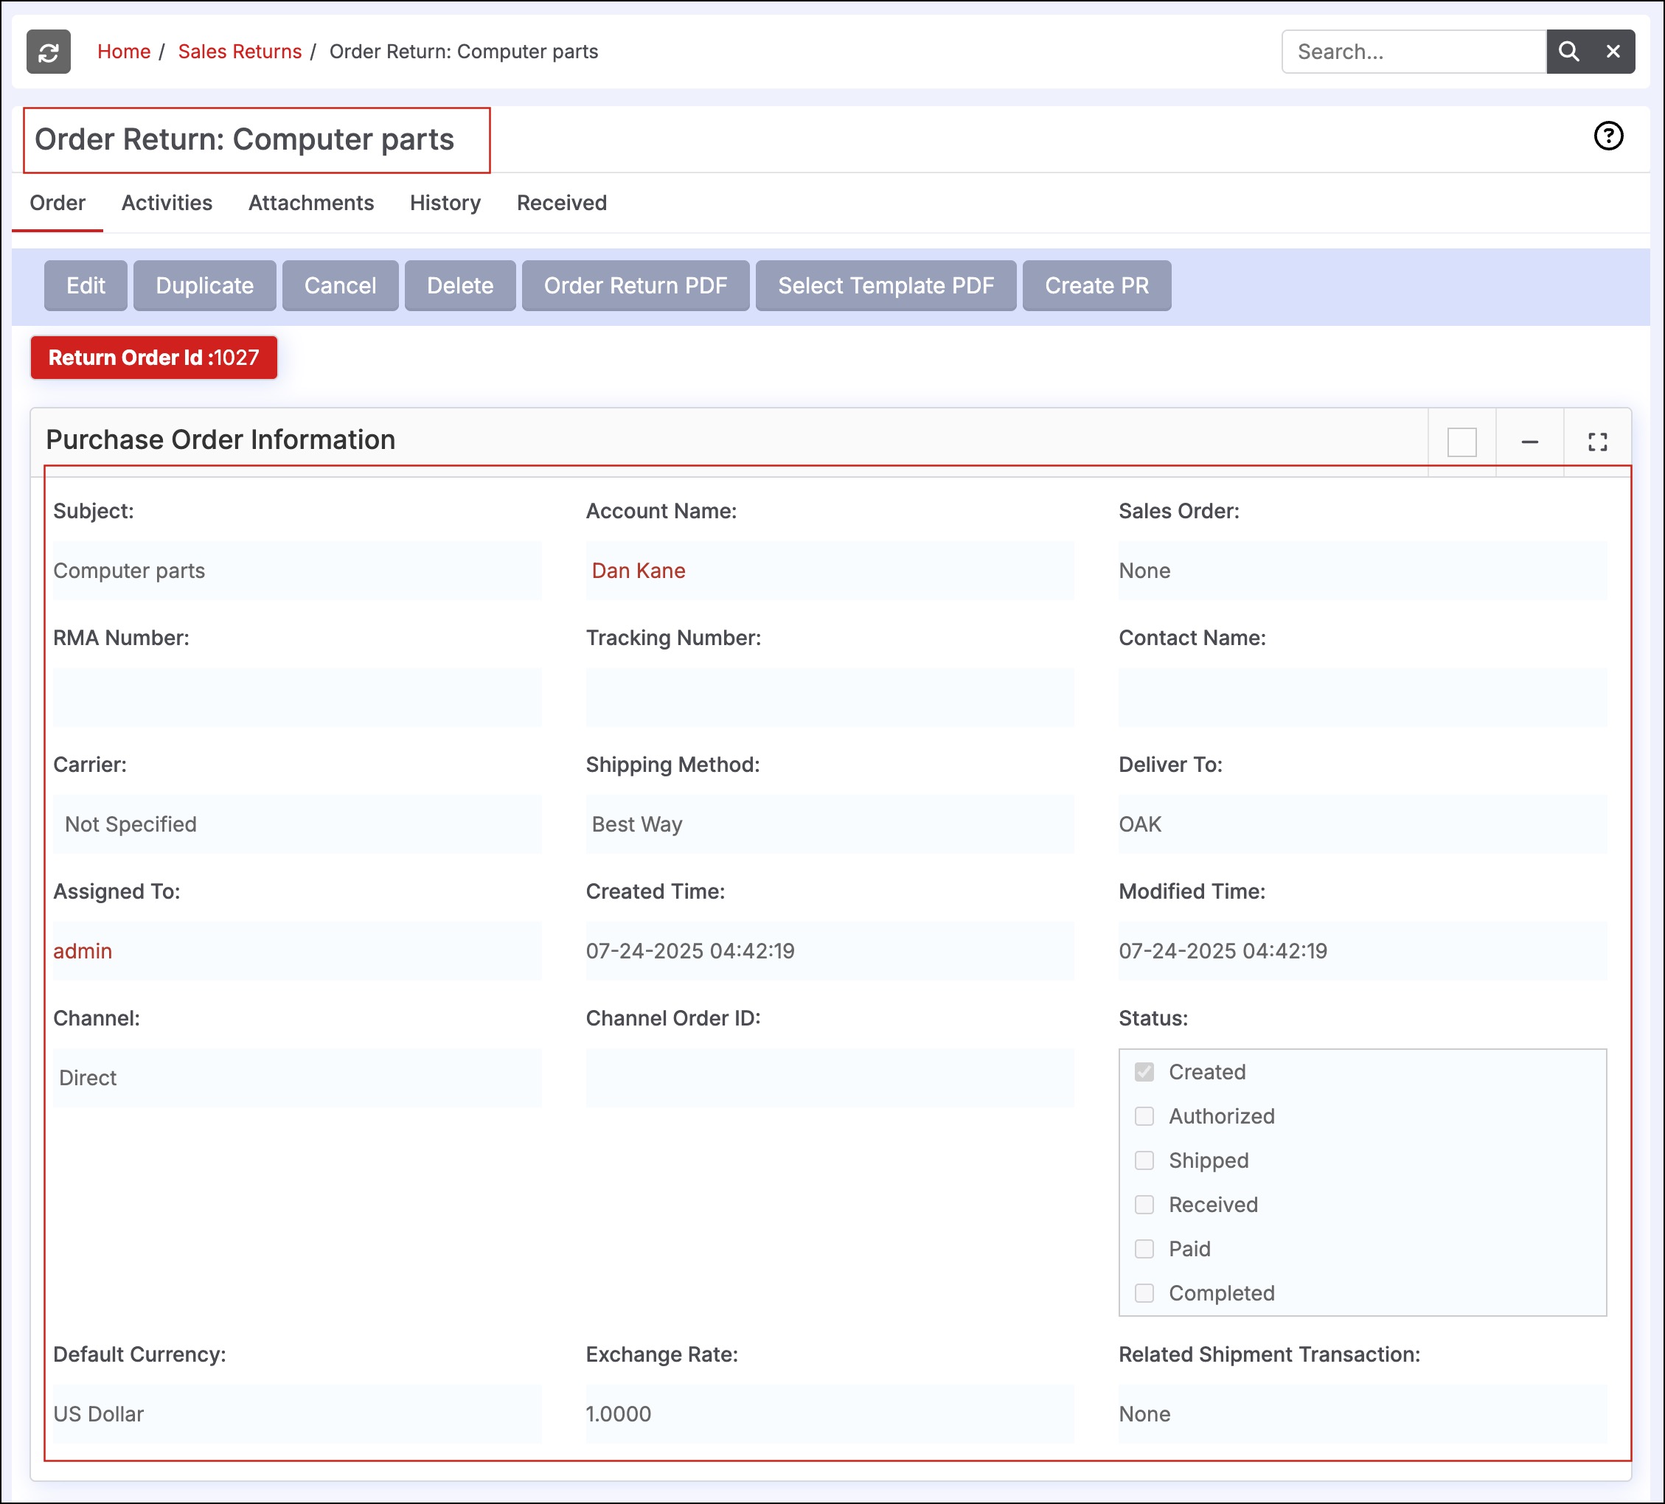The width and height of the screenshot is (1665, 1504).
Task: Click the 'US Dollar' currency value
Action: pos(98,1414)
